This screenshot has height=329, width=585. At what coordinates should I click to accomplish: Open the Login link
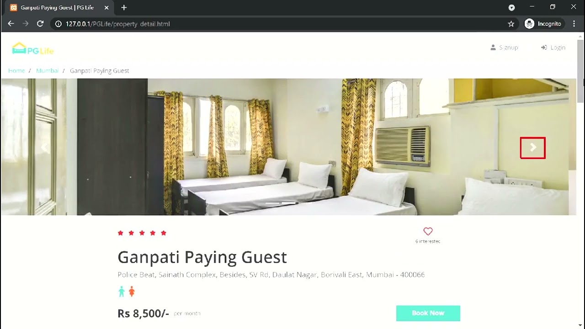click(x=553, y=48)
